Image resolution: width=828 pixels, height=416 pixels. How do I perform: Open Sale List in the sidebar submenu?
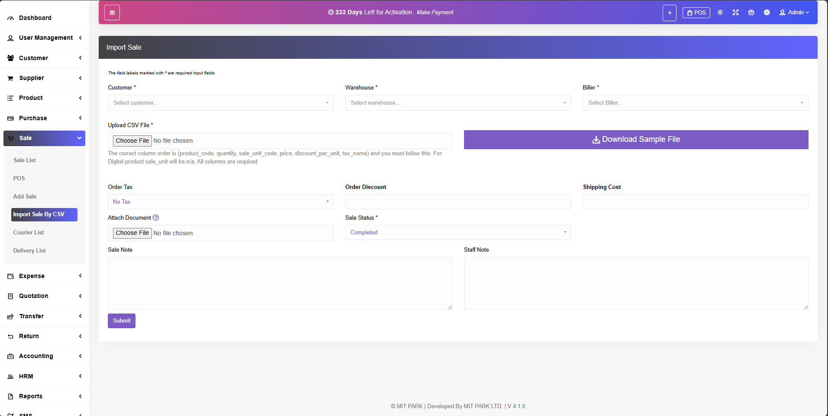[25, 160]
